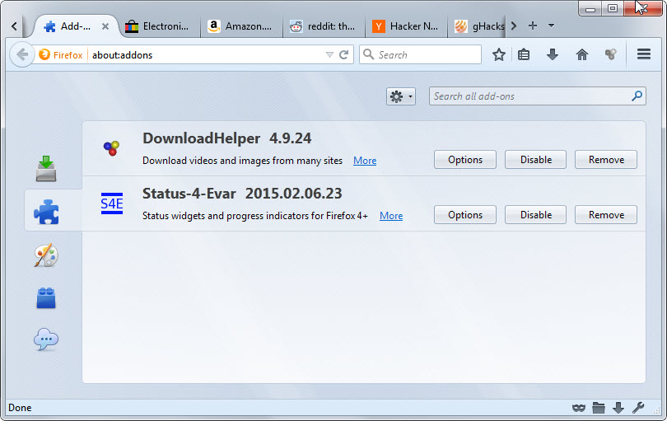Click the S4E Status-4-Evar icon
The height and width of the screenshot is (421, 667).
[112, 203]
